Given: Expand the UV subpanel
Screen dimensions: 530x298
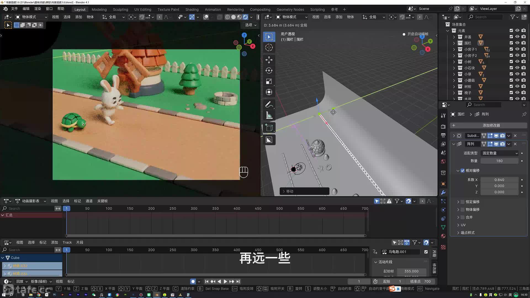Looking at the screenshot, I should [x=458, y=225].
